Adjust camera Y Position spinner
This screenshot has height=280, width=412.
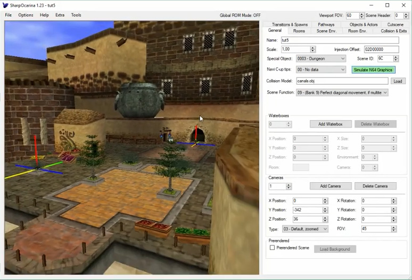click(x=325, y=210)
